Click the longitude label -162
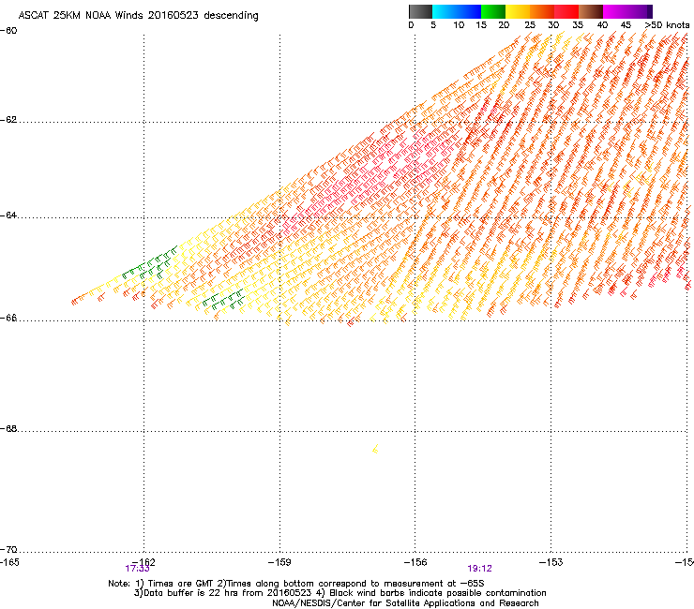 (x=143, y=562)
